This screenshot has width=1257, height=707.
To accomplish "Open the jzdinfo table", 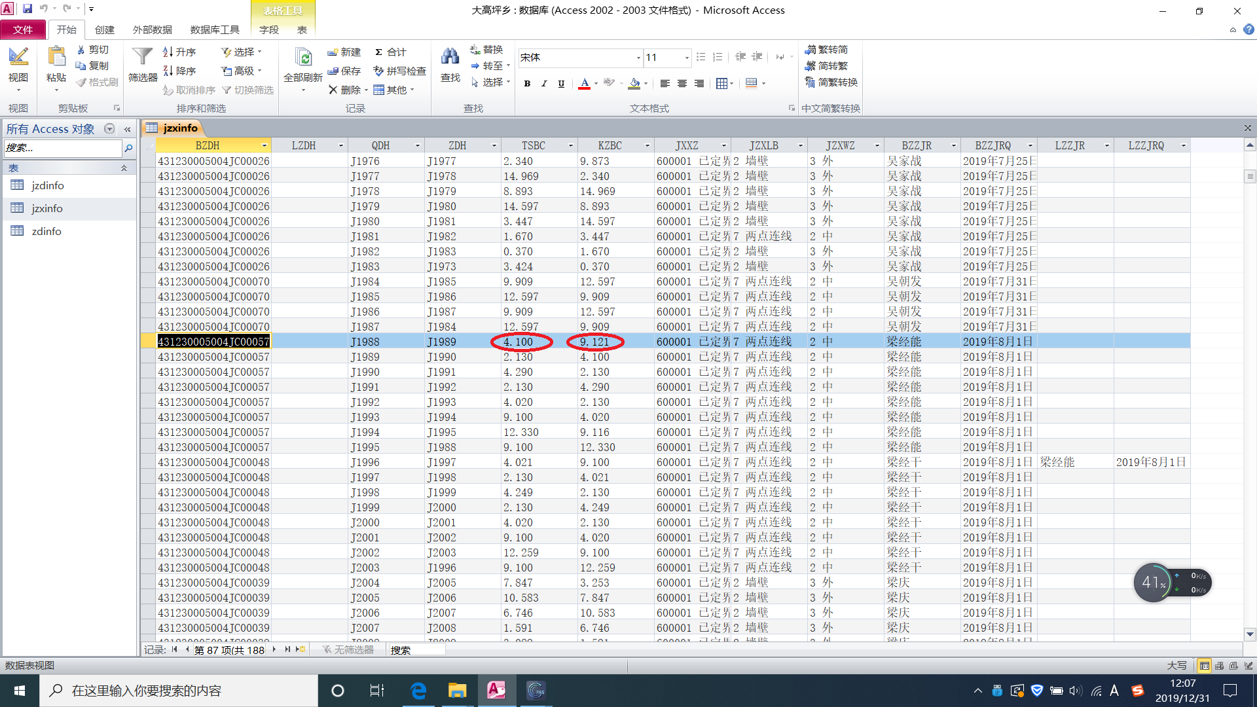I will coord(47,185).
